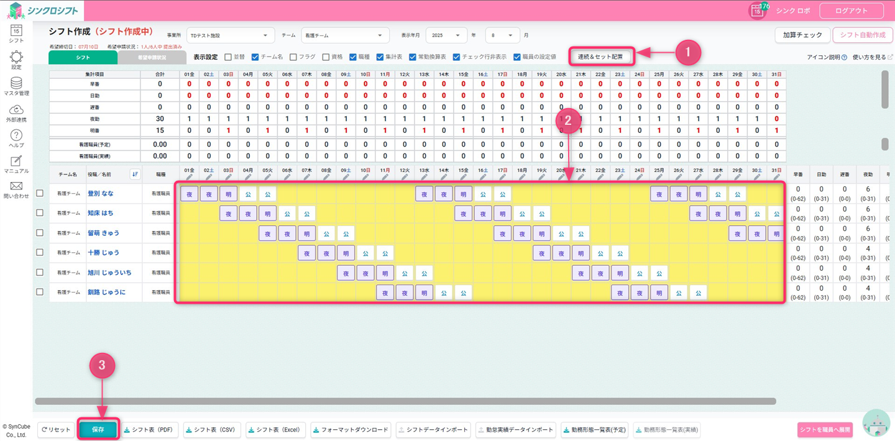Click the horizontal scrollbar below the shift table
Viewport: 895px width, 441px height.
405,401
